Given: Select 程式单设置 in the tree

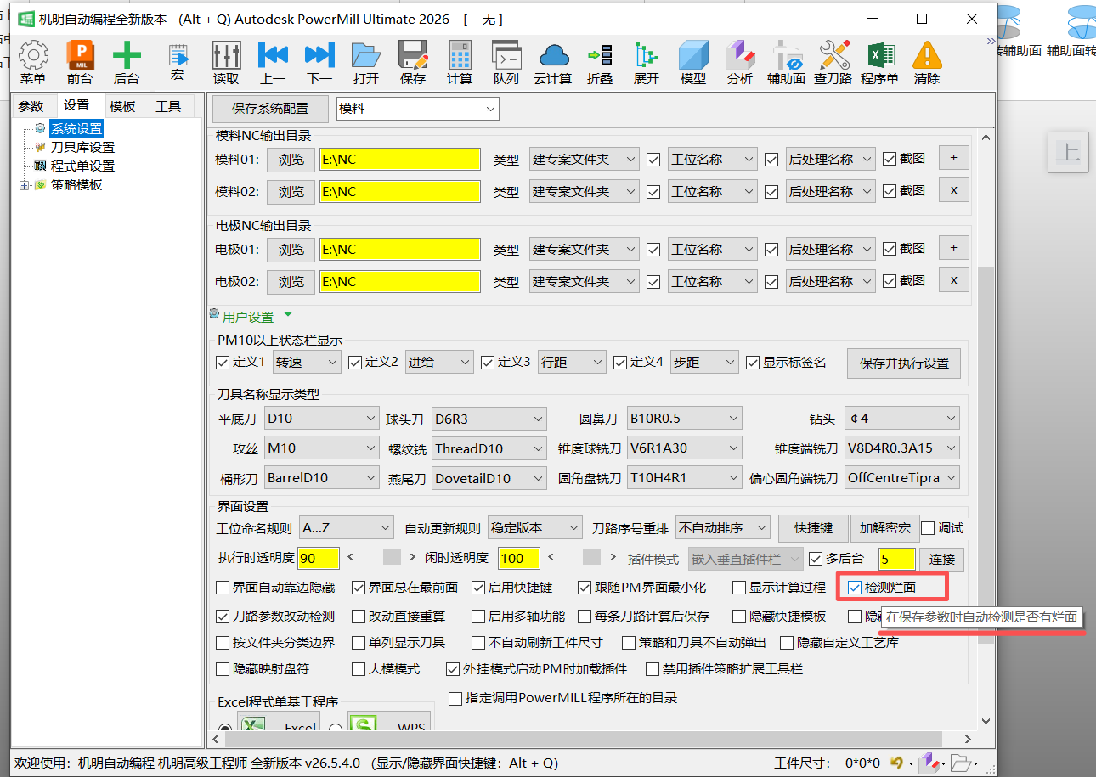Looking at the screenshot, I should coord(82,166).
